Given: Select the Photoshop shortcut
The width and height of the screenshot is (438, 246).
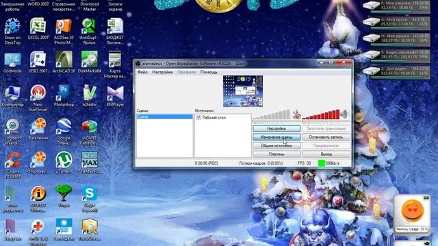Looking at the screenshot, I should point(64,96).
